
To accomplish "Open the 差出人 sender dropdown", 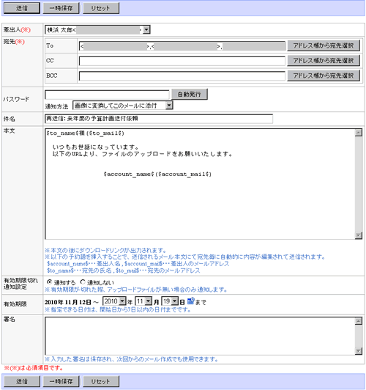I will pyautogui.click(x=97, y=30).
